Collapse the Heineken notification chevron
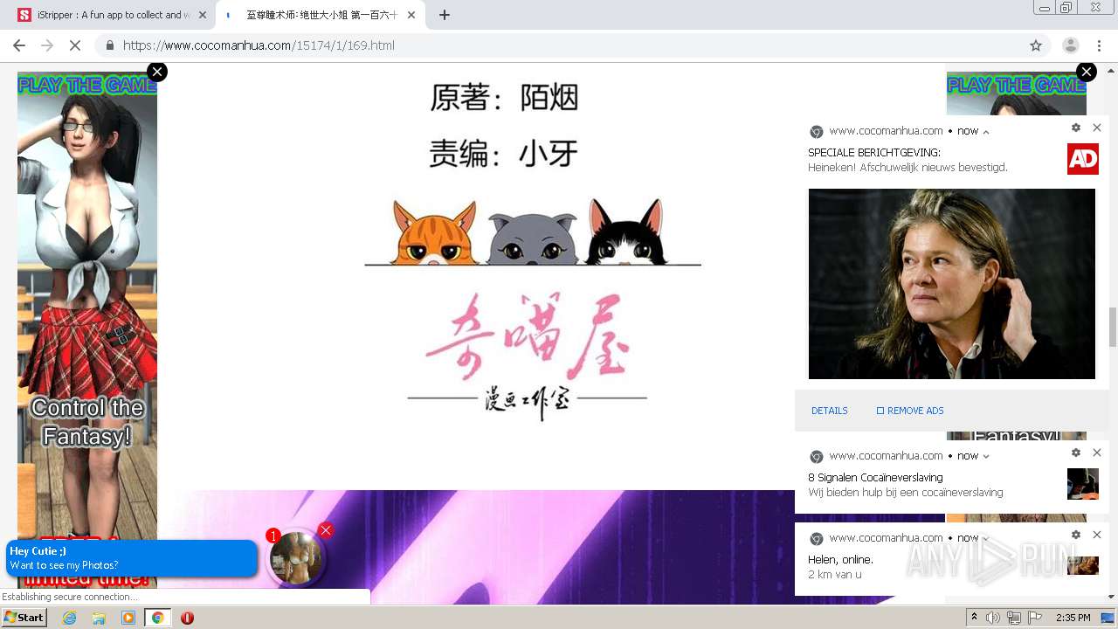The image size is (1118, 629). tap(986, 132)
